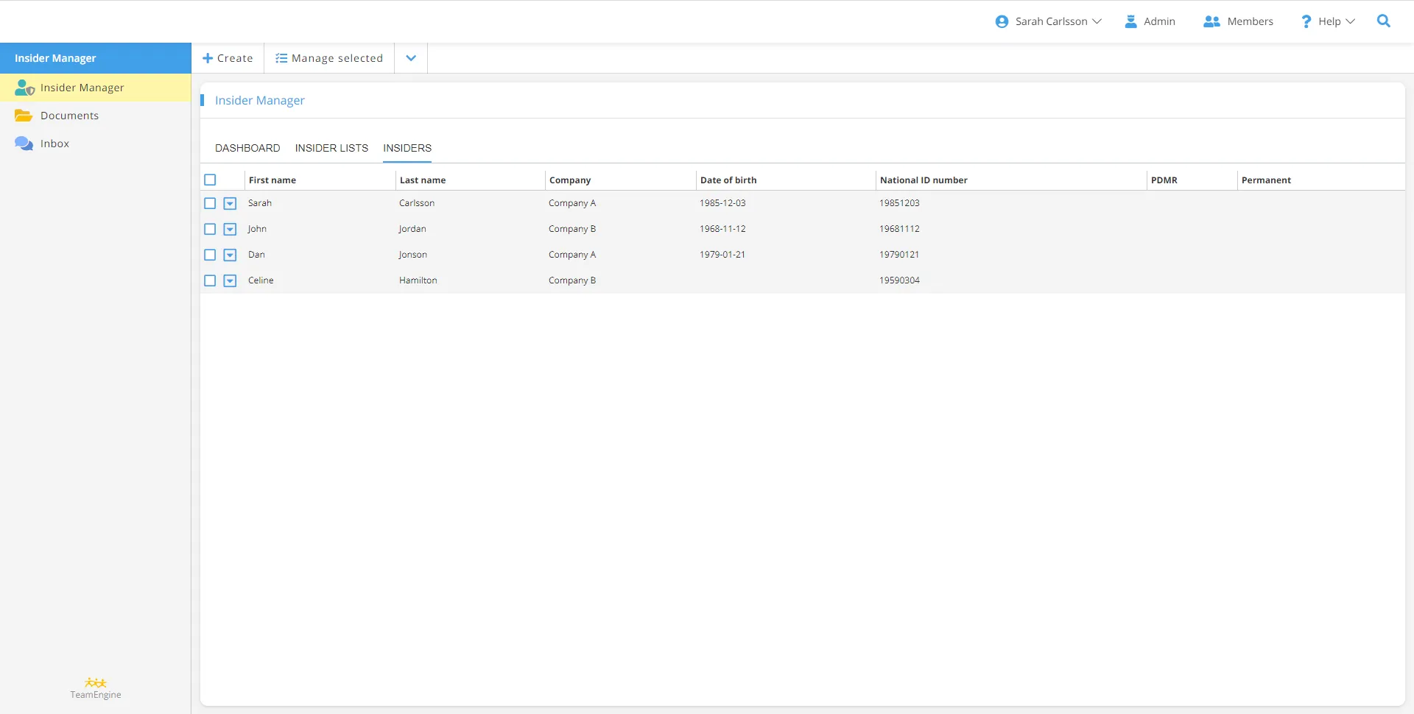The width and height of the screenshot is (1414, 714).
Task: Expand the Help menu chevron
Action: 1350,21
